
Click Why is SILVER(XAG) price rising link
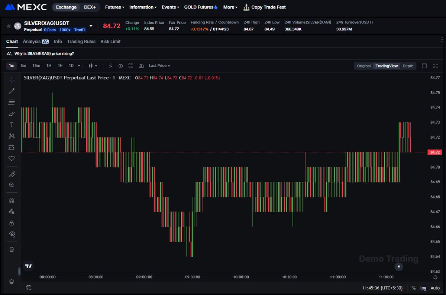point(44,53)
